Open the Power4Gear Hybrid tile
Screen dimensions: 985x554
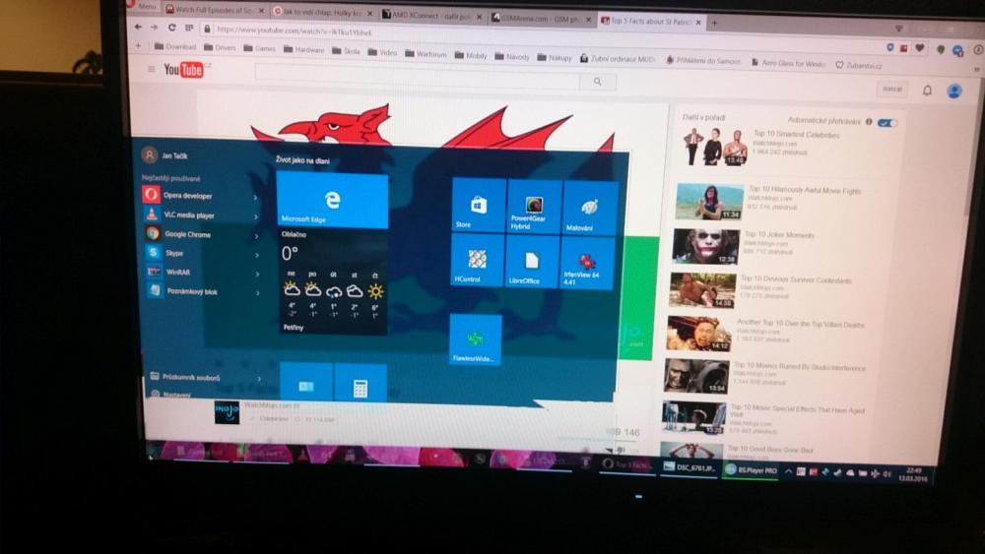[x=534, y=207]
